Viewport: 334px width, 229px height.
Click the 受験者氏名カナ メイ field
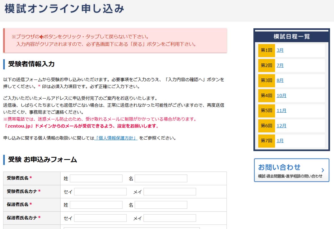click(170, 192)
